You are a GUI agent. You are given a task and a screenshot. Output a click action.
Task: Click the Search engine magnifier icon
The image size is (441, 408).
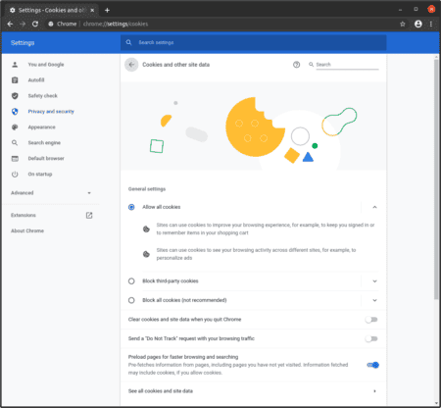click(x=15, y=143)
